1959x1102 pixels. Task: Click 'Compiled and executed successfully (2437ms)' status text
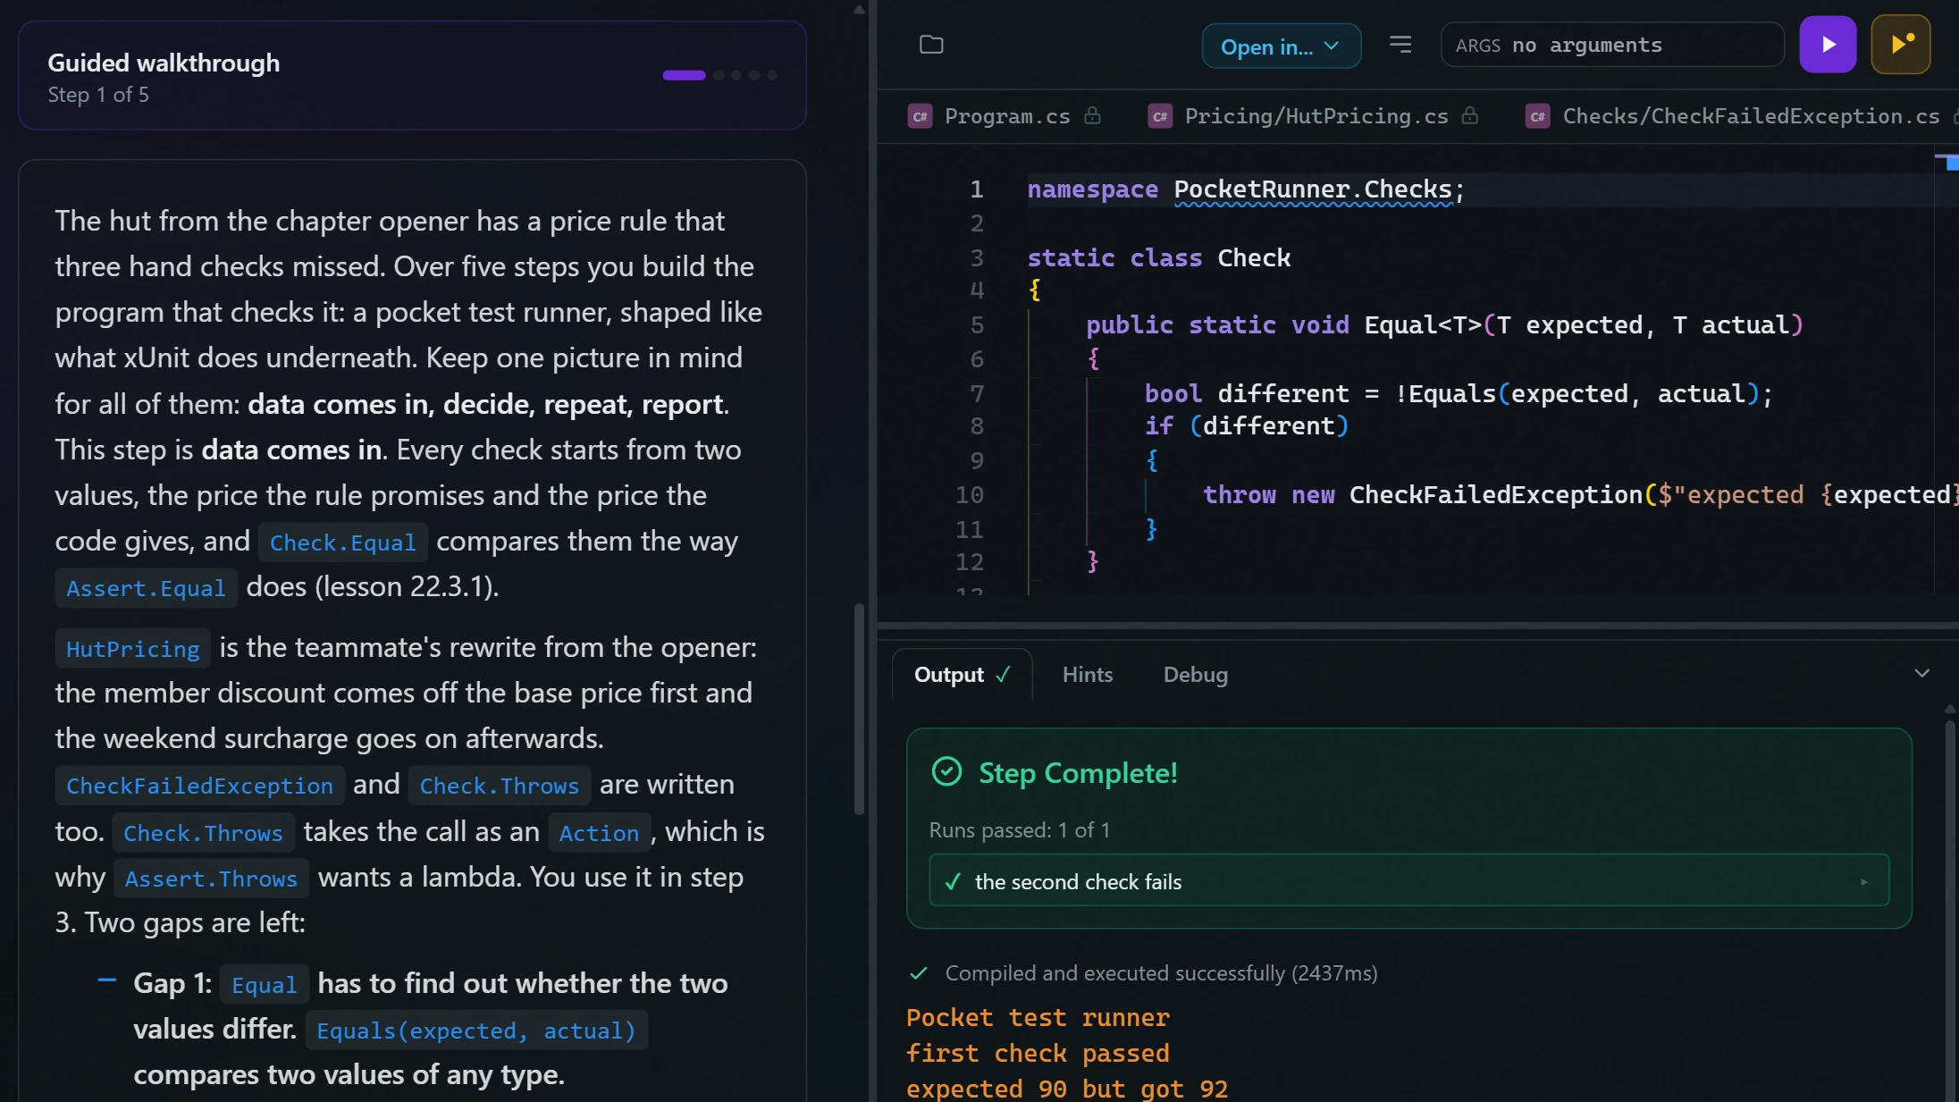point(1161,972)
